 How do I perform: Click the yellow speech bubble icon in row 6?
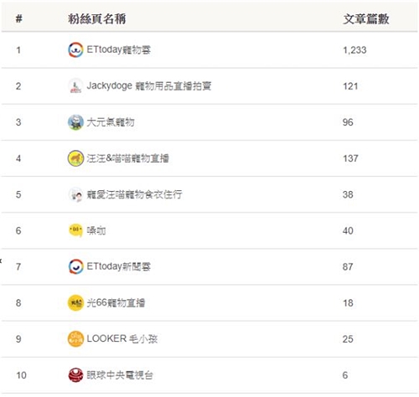click(x=75, y=230)
